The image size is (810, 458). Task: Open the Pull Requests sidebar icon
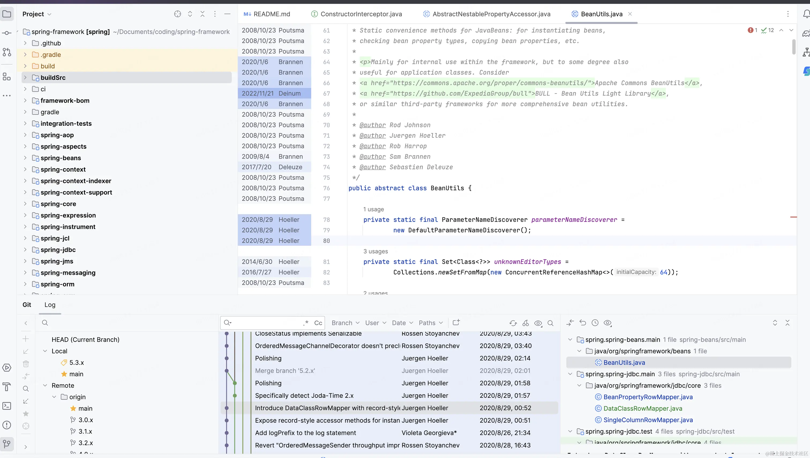coord(7,52)
